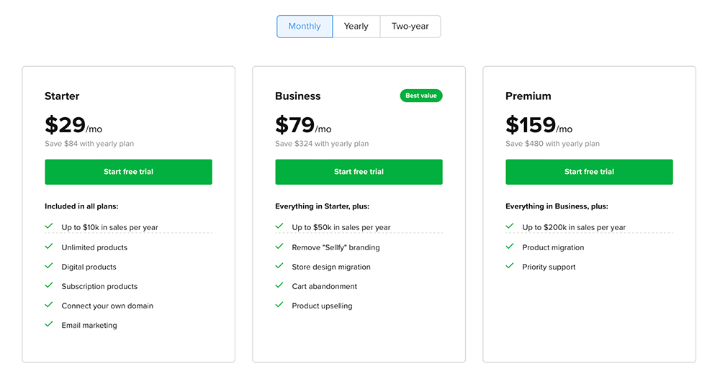Click checkmark beside Unlimited products
The image size is (720, 376).
(49, 247)
